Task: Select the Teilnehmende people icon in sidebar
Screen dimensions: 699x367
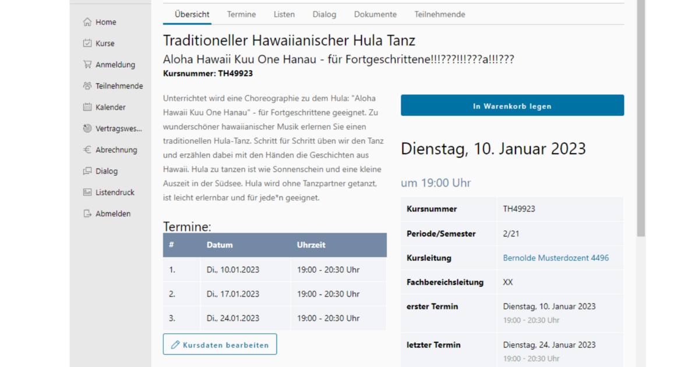Action: (87, 86)
